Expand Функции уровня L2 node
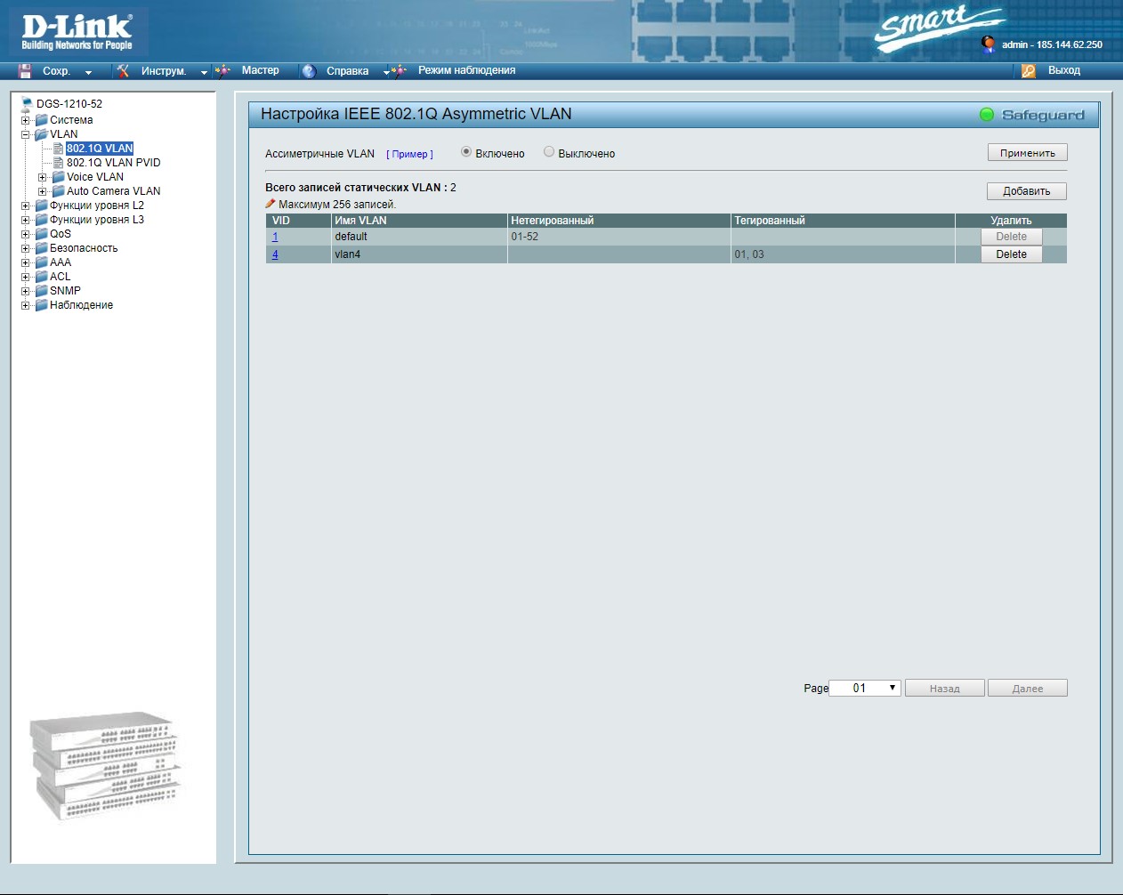 [x=26, y=206]
